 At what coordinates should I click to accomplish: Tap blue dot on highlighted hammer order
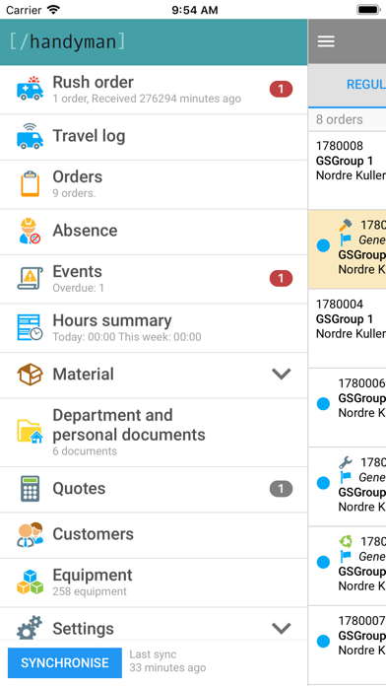(x=323, y=245)
